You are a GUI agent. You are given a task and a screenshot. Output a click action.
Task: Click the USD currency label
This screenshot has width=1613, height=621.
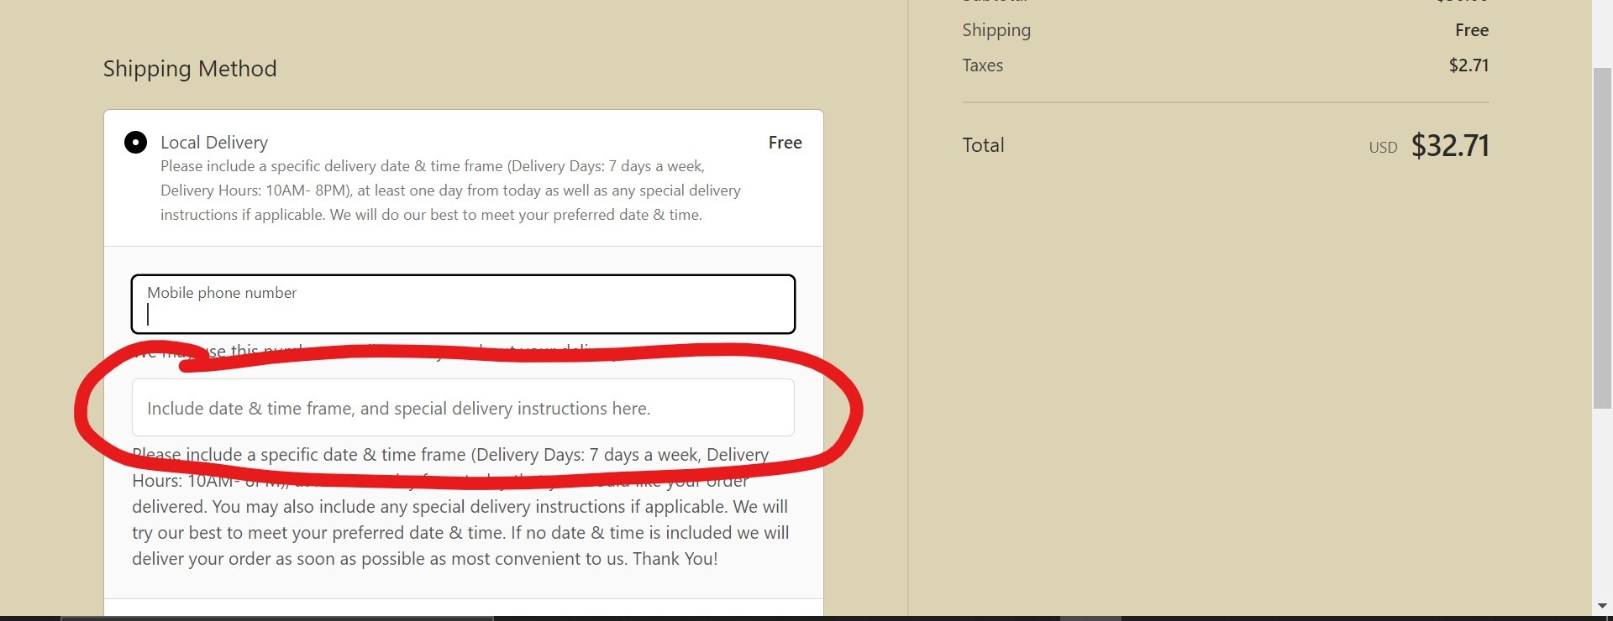coord(1383,148)
